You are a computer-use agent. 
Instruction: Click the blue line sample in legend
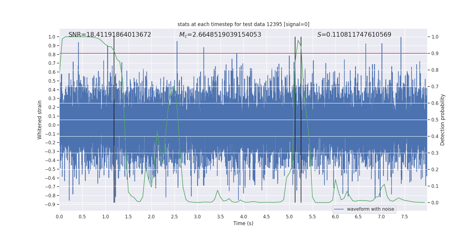339,209
